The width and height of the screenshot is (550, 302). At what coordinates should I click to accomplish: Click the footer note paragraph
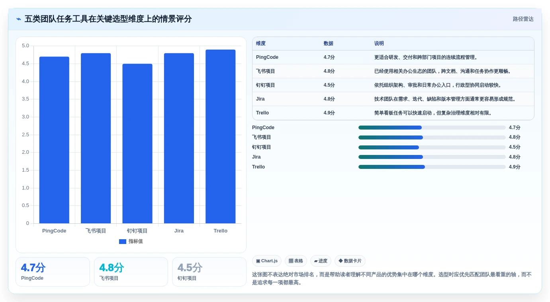[392, 279]
